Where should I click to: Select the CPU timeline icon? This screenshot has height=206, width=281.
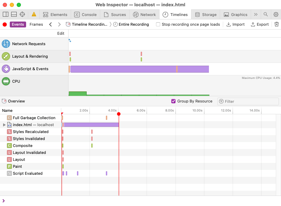tap(6, 81)
